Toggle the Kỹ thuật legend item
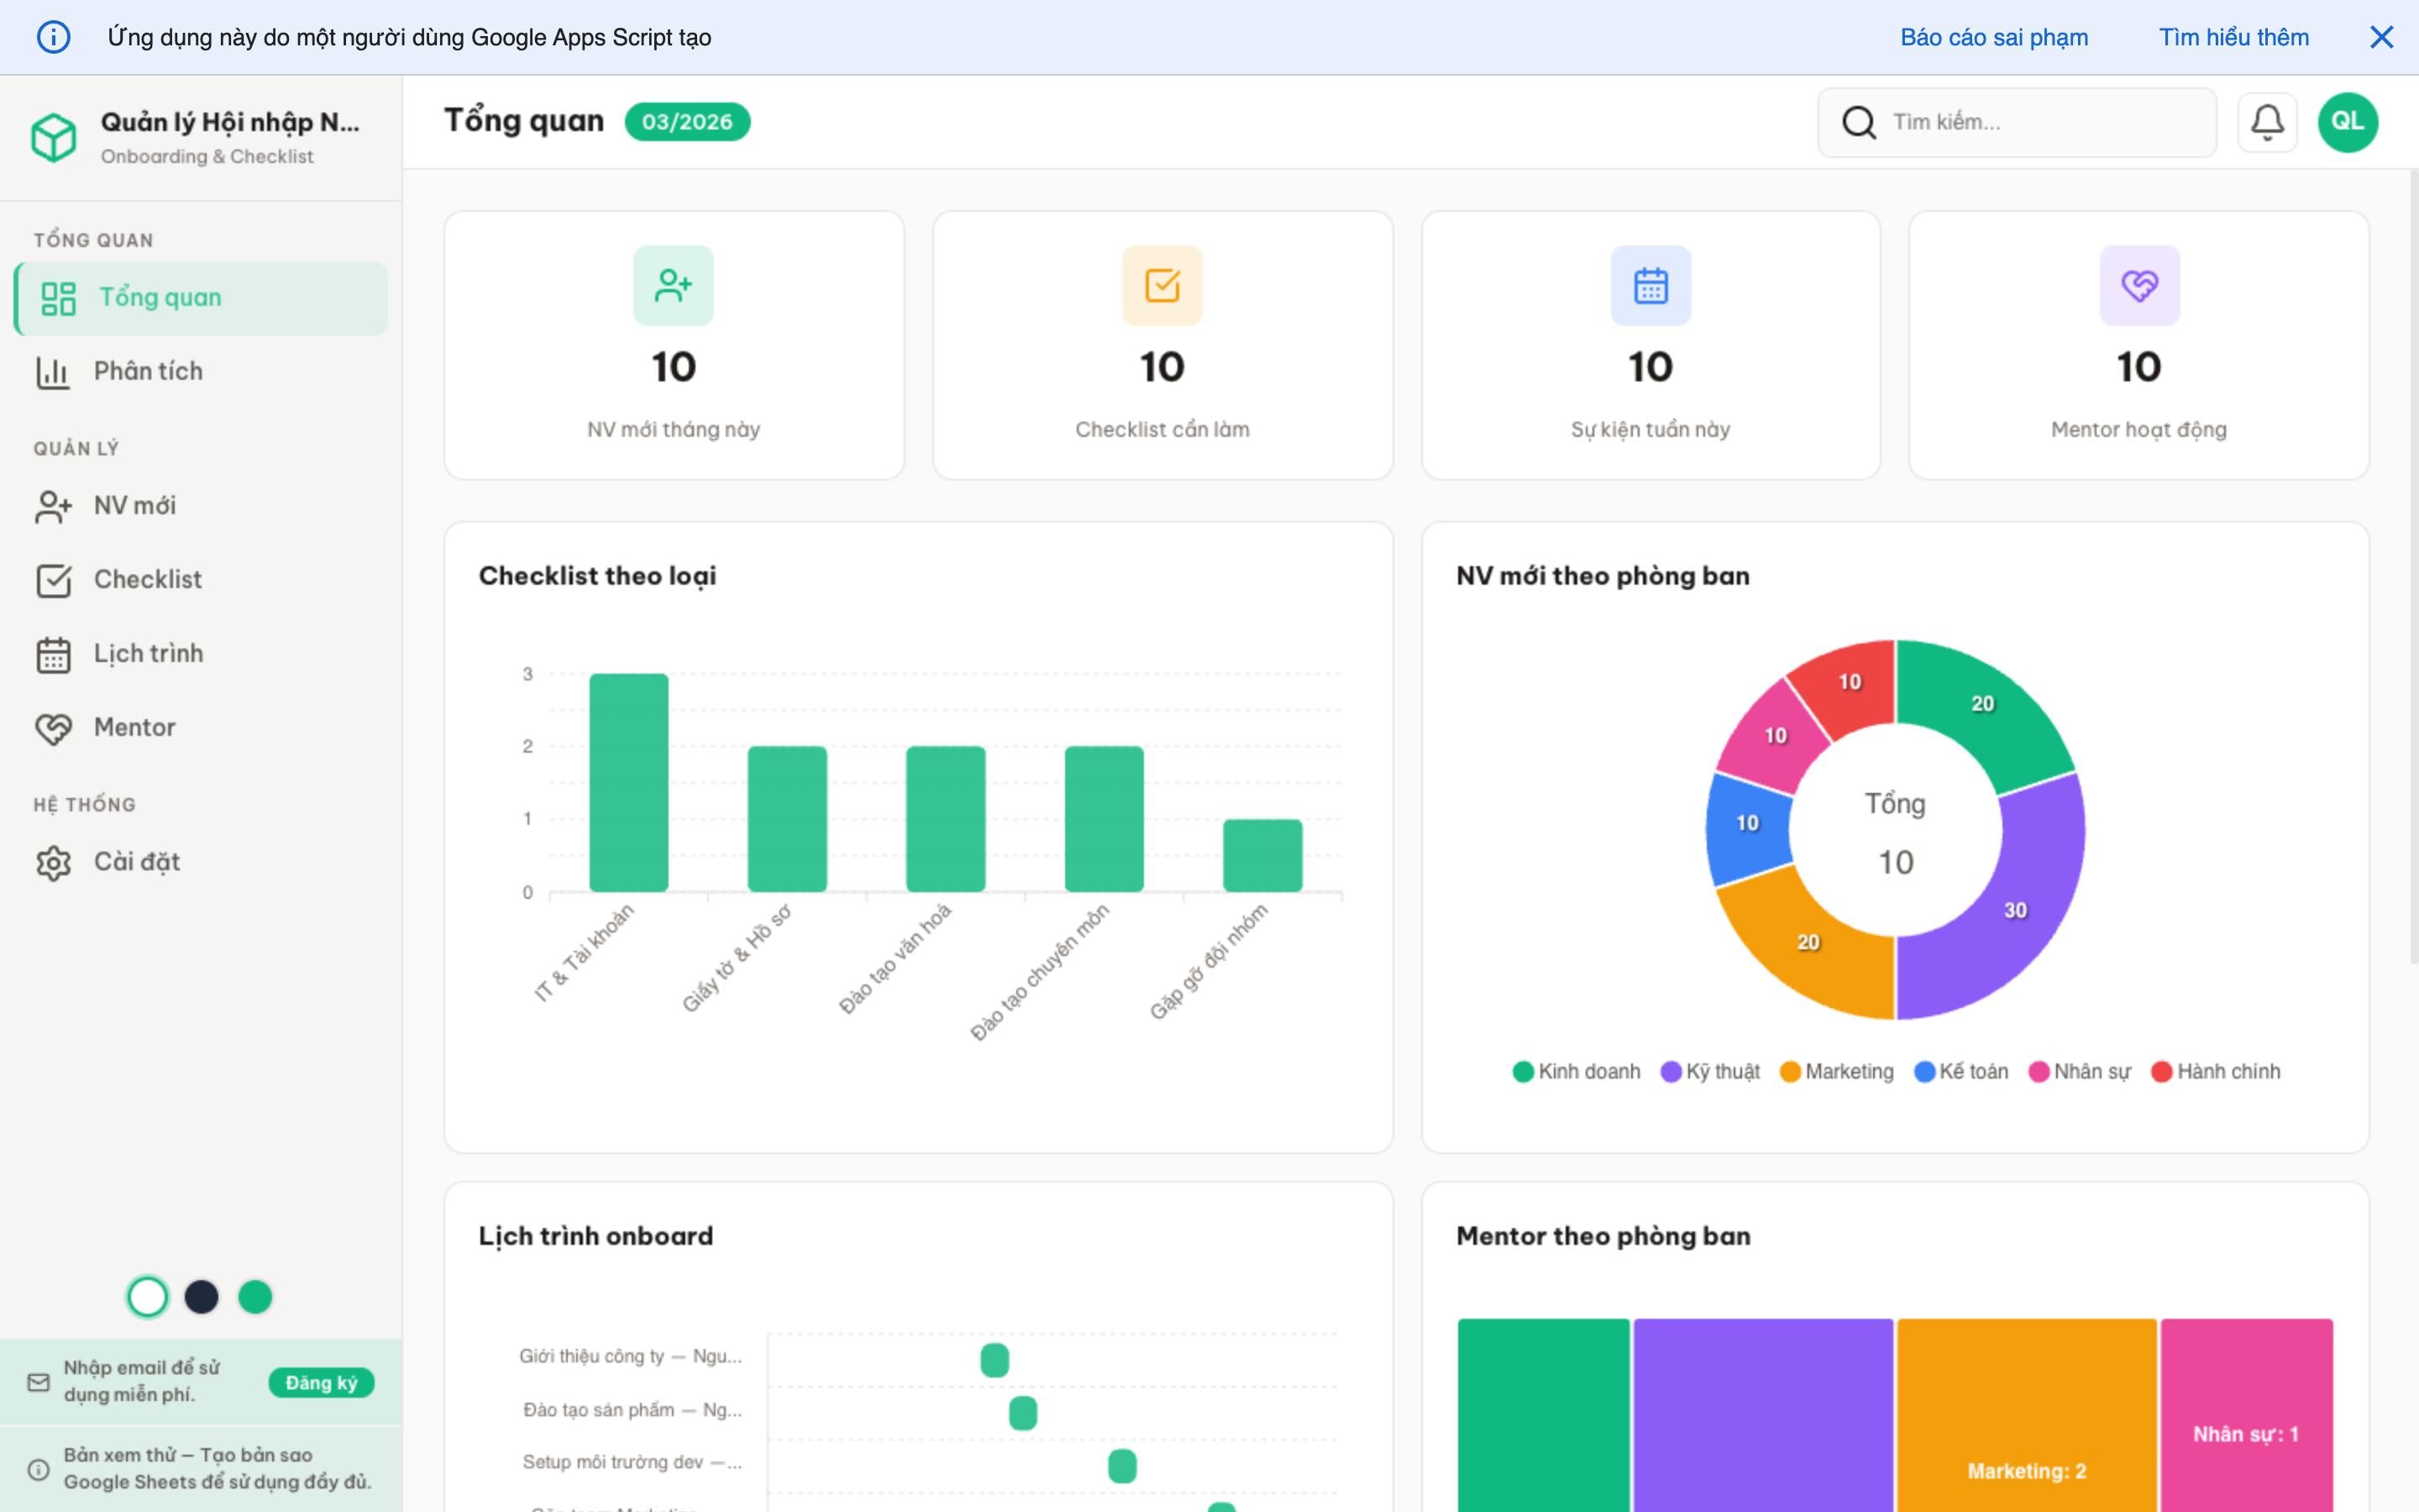2419x1512 pixels. [x=1710, y=1071]
